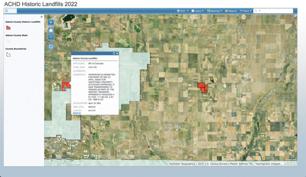This screenshot has width=306, height=177.
Task: Click the red Historic Landfills legend symbol
Action: (x=8, y=28)
